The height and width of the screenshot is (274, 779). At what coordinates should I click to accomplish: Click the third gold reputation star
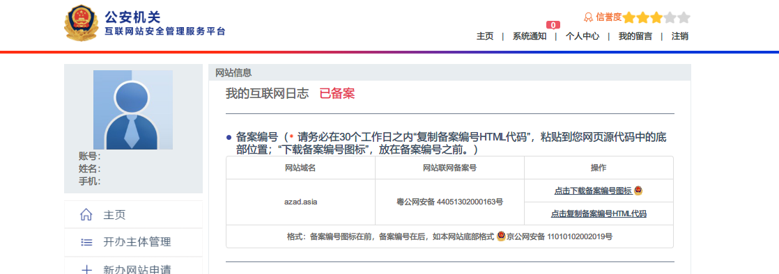tap(656, 18)
